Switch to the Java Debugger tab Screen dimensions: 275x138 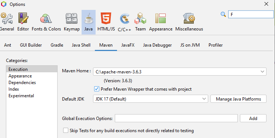tap(157, 45)
